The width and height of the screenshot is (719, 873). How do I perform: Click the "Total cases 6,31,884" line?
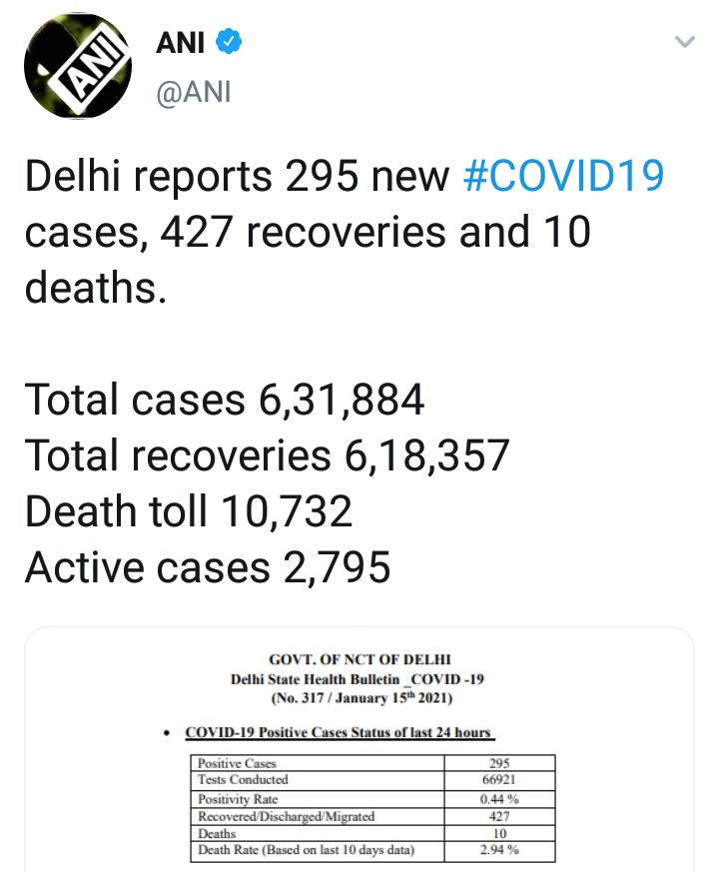(x=225, y=400)
